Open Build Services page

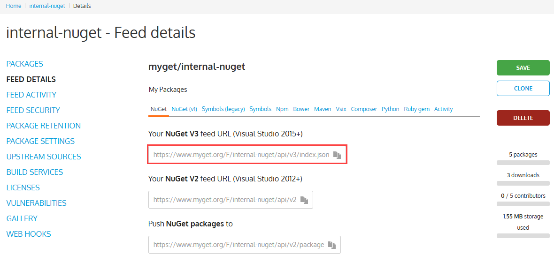coord(35,172)
